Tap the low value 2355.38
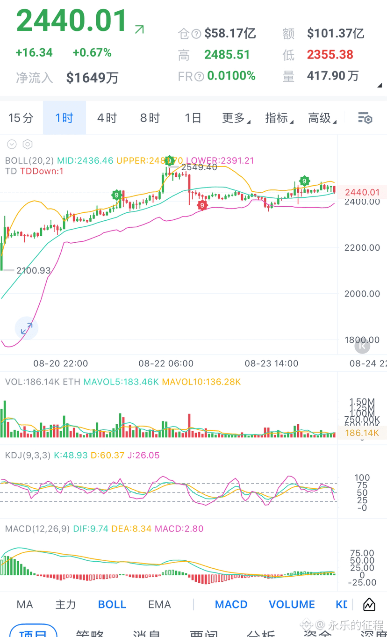Image resolution: width=387 pixels, height=637 pixels. [x=330, y=55]
